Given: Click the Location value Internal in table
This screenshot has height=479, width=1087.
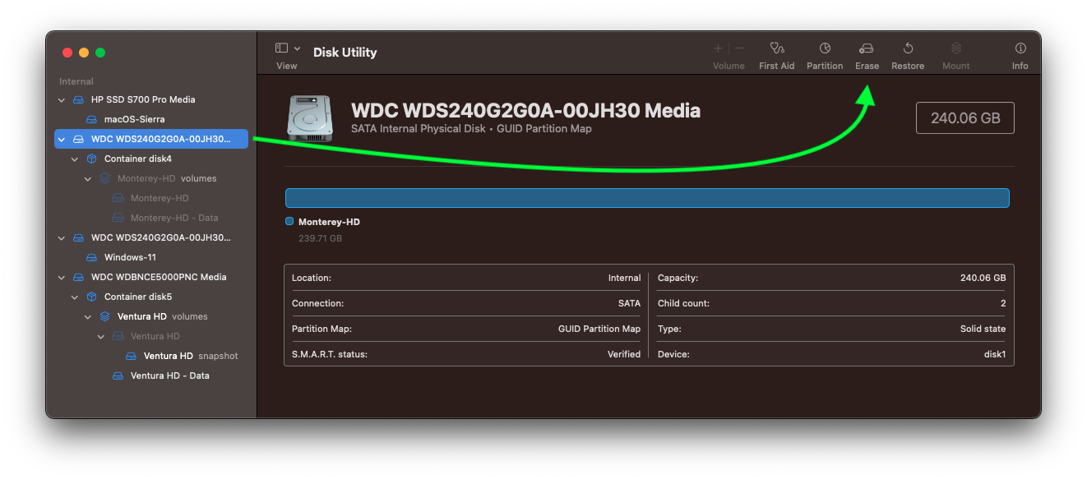Looking at the screenshot, I should 624,278.
